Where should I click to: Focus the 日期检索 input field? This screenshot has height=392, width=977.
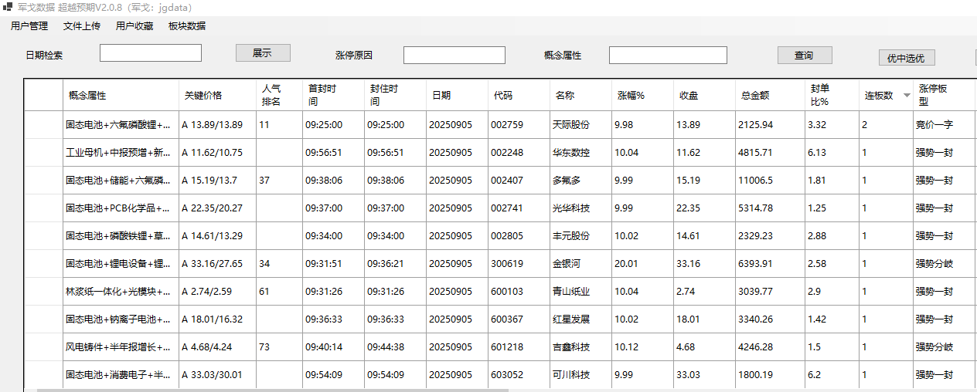[151, 53]
